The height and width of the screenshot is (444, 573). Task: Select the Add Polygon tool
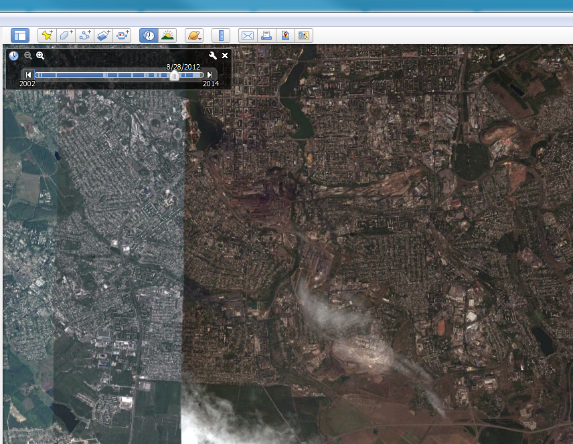pos(66,35)
